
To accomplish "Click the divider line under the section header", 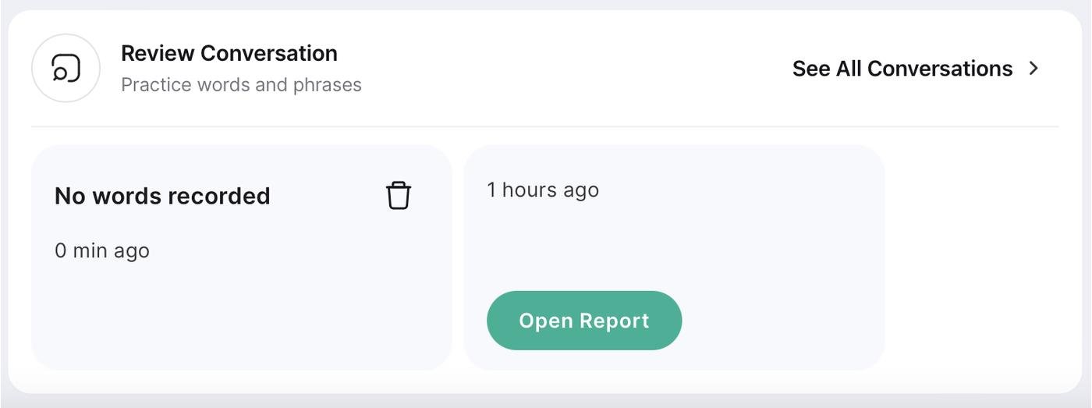I will tap(544, 126).
